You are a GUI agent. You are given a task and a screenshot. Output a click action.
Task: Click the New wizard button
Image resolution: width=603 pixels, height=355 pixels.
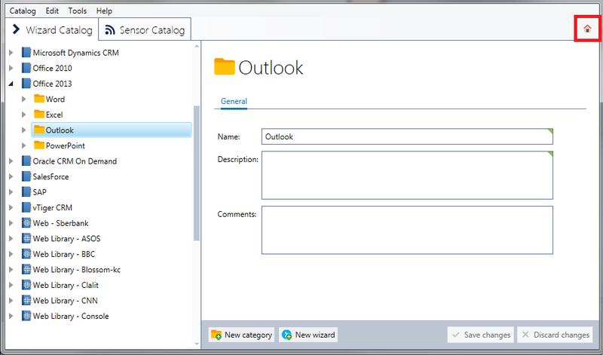[x=308, y=335]
